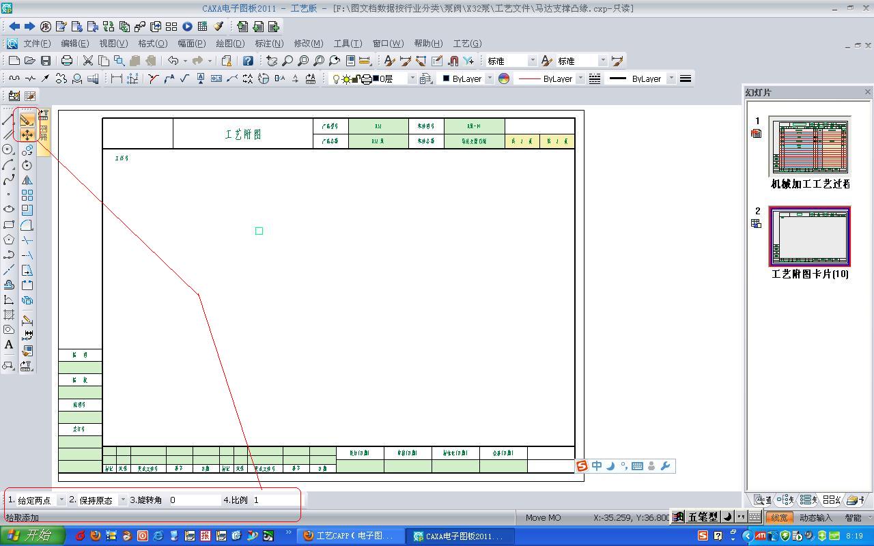874x546 pixels.
Task: Click the Print icon in toolbar
Action: pos(66,61)
